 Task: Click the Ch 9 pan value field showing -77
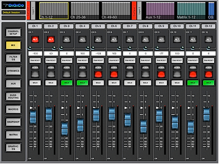[161, 53]
